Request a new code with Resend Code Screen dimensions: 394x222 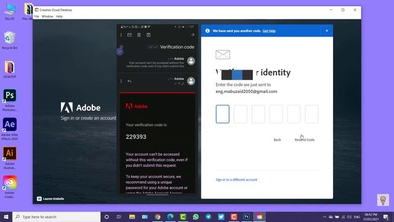coord(304,140)
